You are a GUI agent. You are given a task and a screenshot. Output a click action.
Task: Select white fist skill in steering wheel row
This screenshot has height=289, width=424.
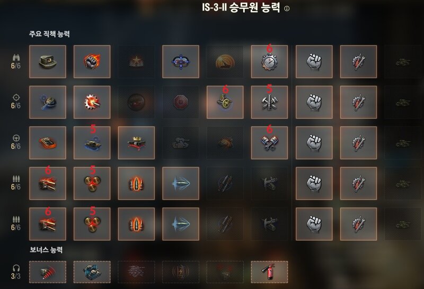(x=314, y=142)
